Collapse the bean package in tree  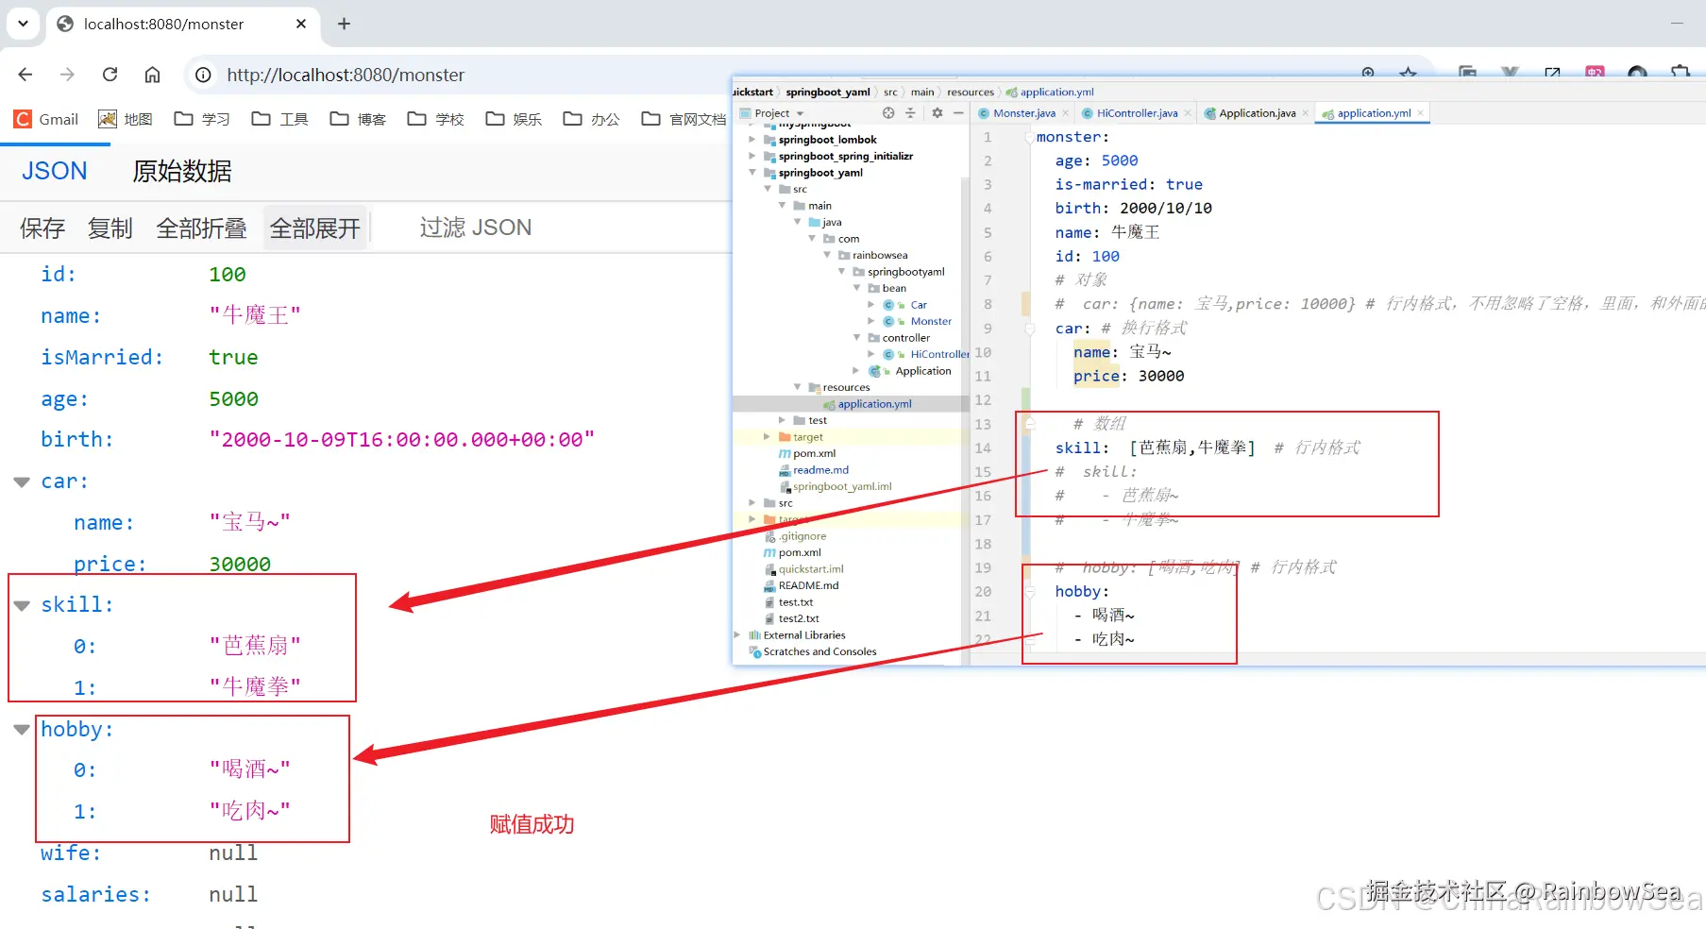point(857,288)
